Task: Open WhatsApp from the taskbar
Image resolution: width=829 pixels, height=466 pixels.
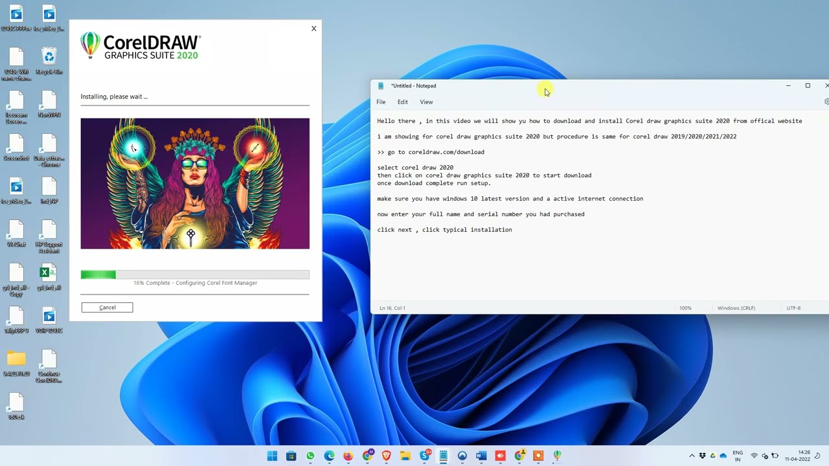Action: [x=310, y=456]
